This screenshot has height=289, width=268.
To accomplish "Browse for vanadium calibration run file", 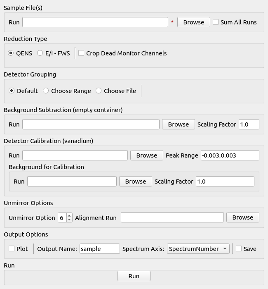I will coord(146,155).
